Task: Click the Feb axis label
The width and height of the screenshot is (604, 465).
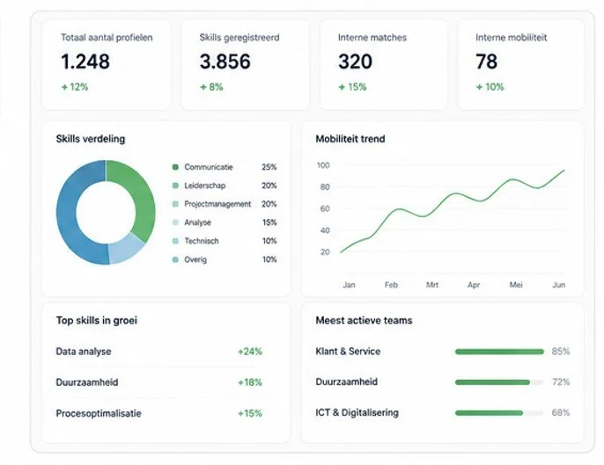Action: [x=391, y=285]
